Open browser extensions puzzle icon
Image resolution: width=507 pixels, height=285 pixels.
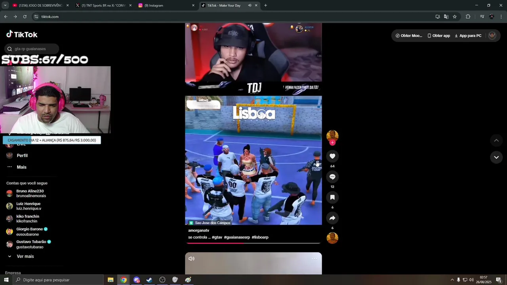(468, 17)
